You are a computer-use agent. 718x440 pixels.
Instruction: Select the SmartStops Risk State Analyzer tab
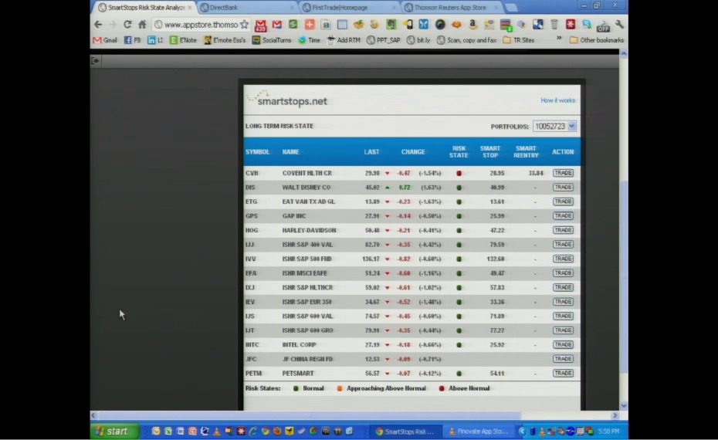click(x=143, y=7)
